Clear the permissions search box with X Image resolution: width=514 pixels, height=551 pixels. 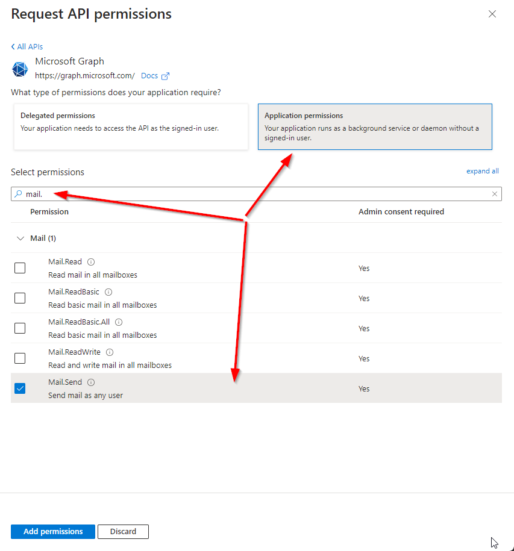click(x=495, y=194)
